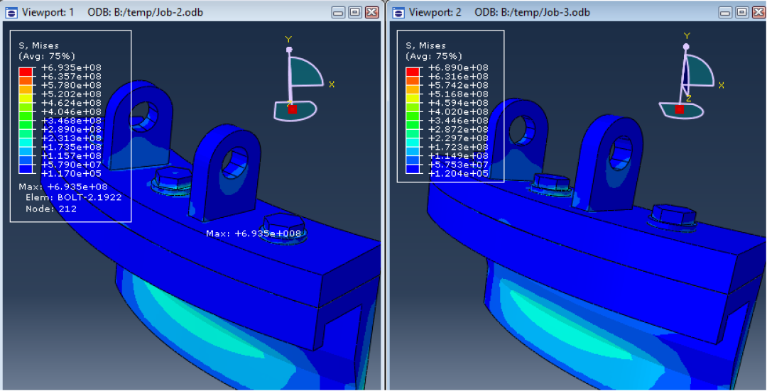Click legend value +1.723e+08

[x=458, y=147]
